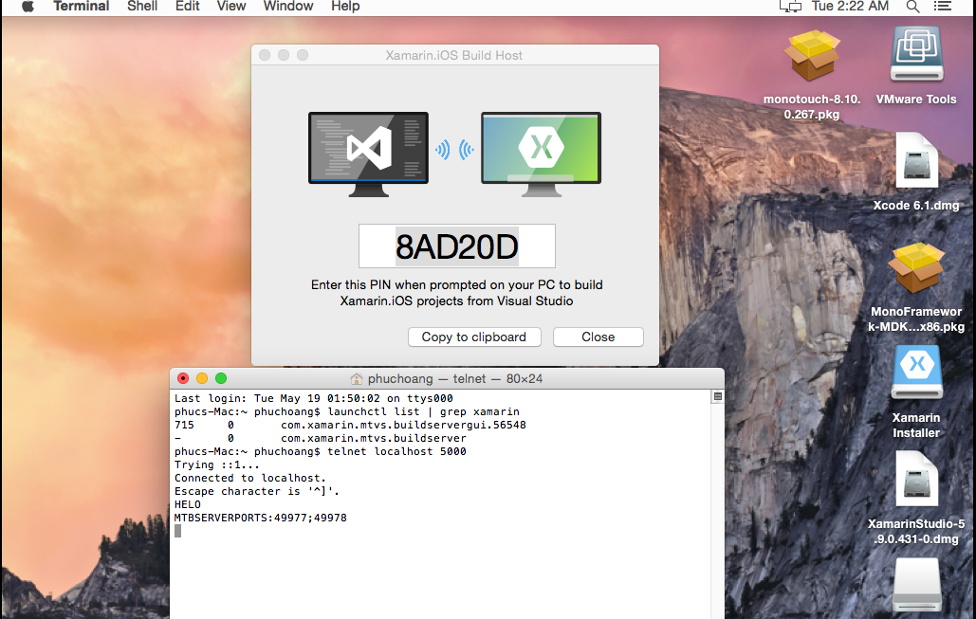
Task: Open the View menu
Action: (230, 7)
